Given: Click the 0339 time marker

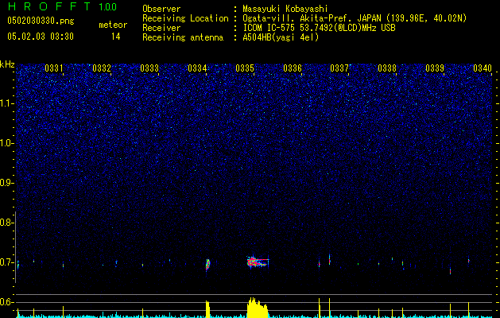Looking at the screenshot, I should [435, 68].
